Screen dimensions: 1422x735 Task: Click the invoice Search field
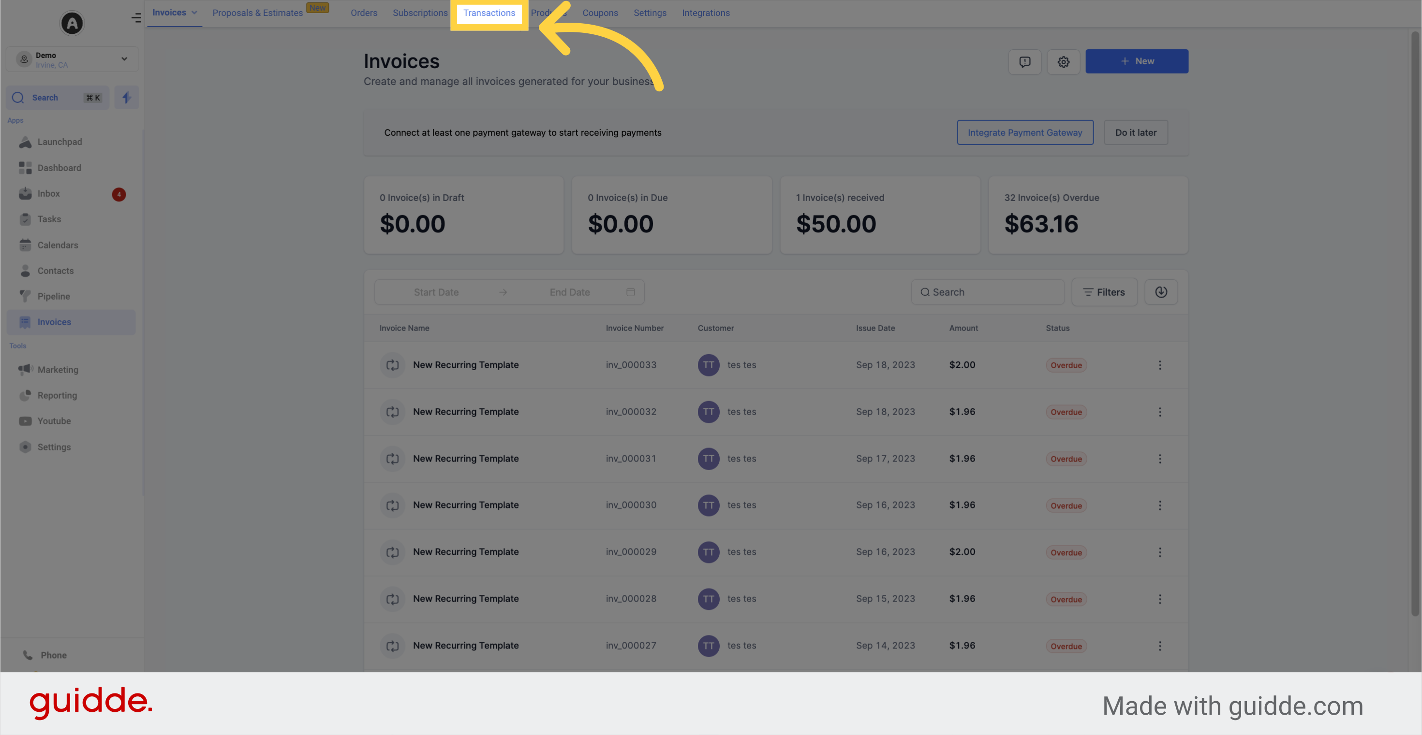988,292
